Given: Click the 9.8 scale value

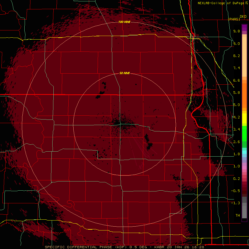Looking at the screenshot, I should click(237, 31).
